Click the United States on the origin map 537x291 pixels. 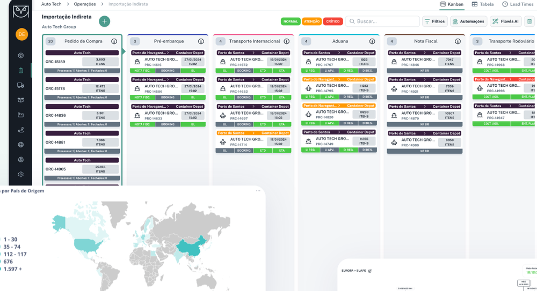[88, 245]
